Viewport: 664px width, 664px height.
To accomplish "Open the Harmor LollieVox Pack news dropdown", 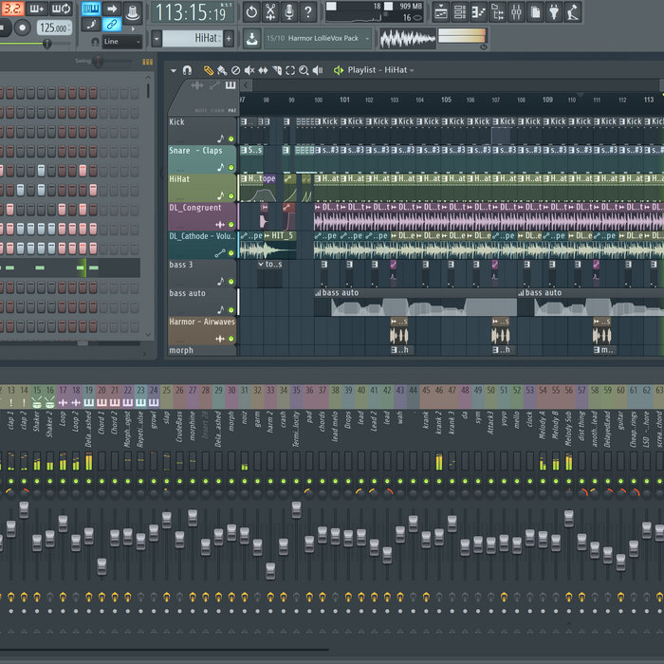I will pos(367,39).
